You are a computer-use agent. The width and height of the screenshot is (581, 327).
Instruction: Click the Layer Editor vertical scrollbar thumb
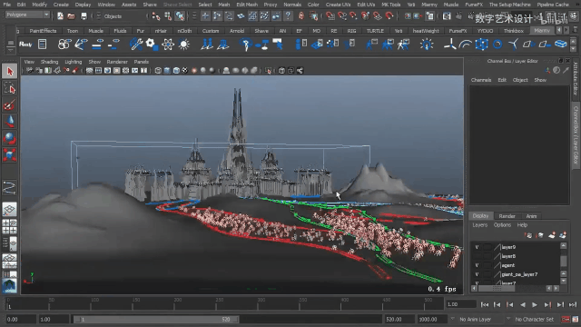[x=564, y=261]
